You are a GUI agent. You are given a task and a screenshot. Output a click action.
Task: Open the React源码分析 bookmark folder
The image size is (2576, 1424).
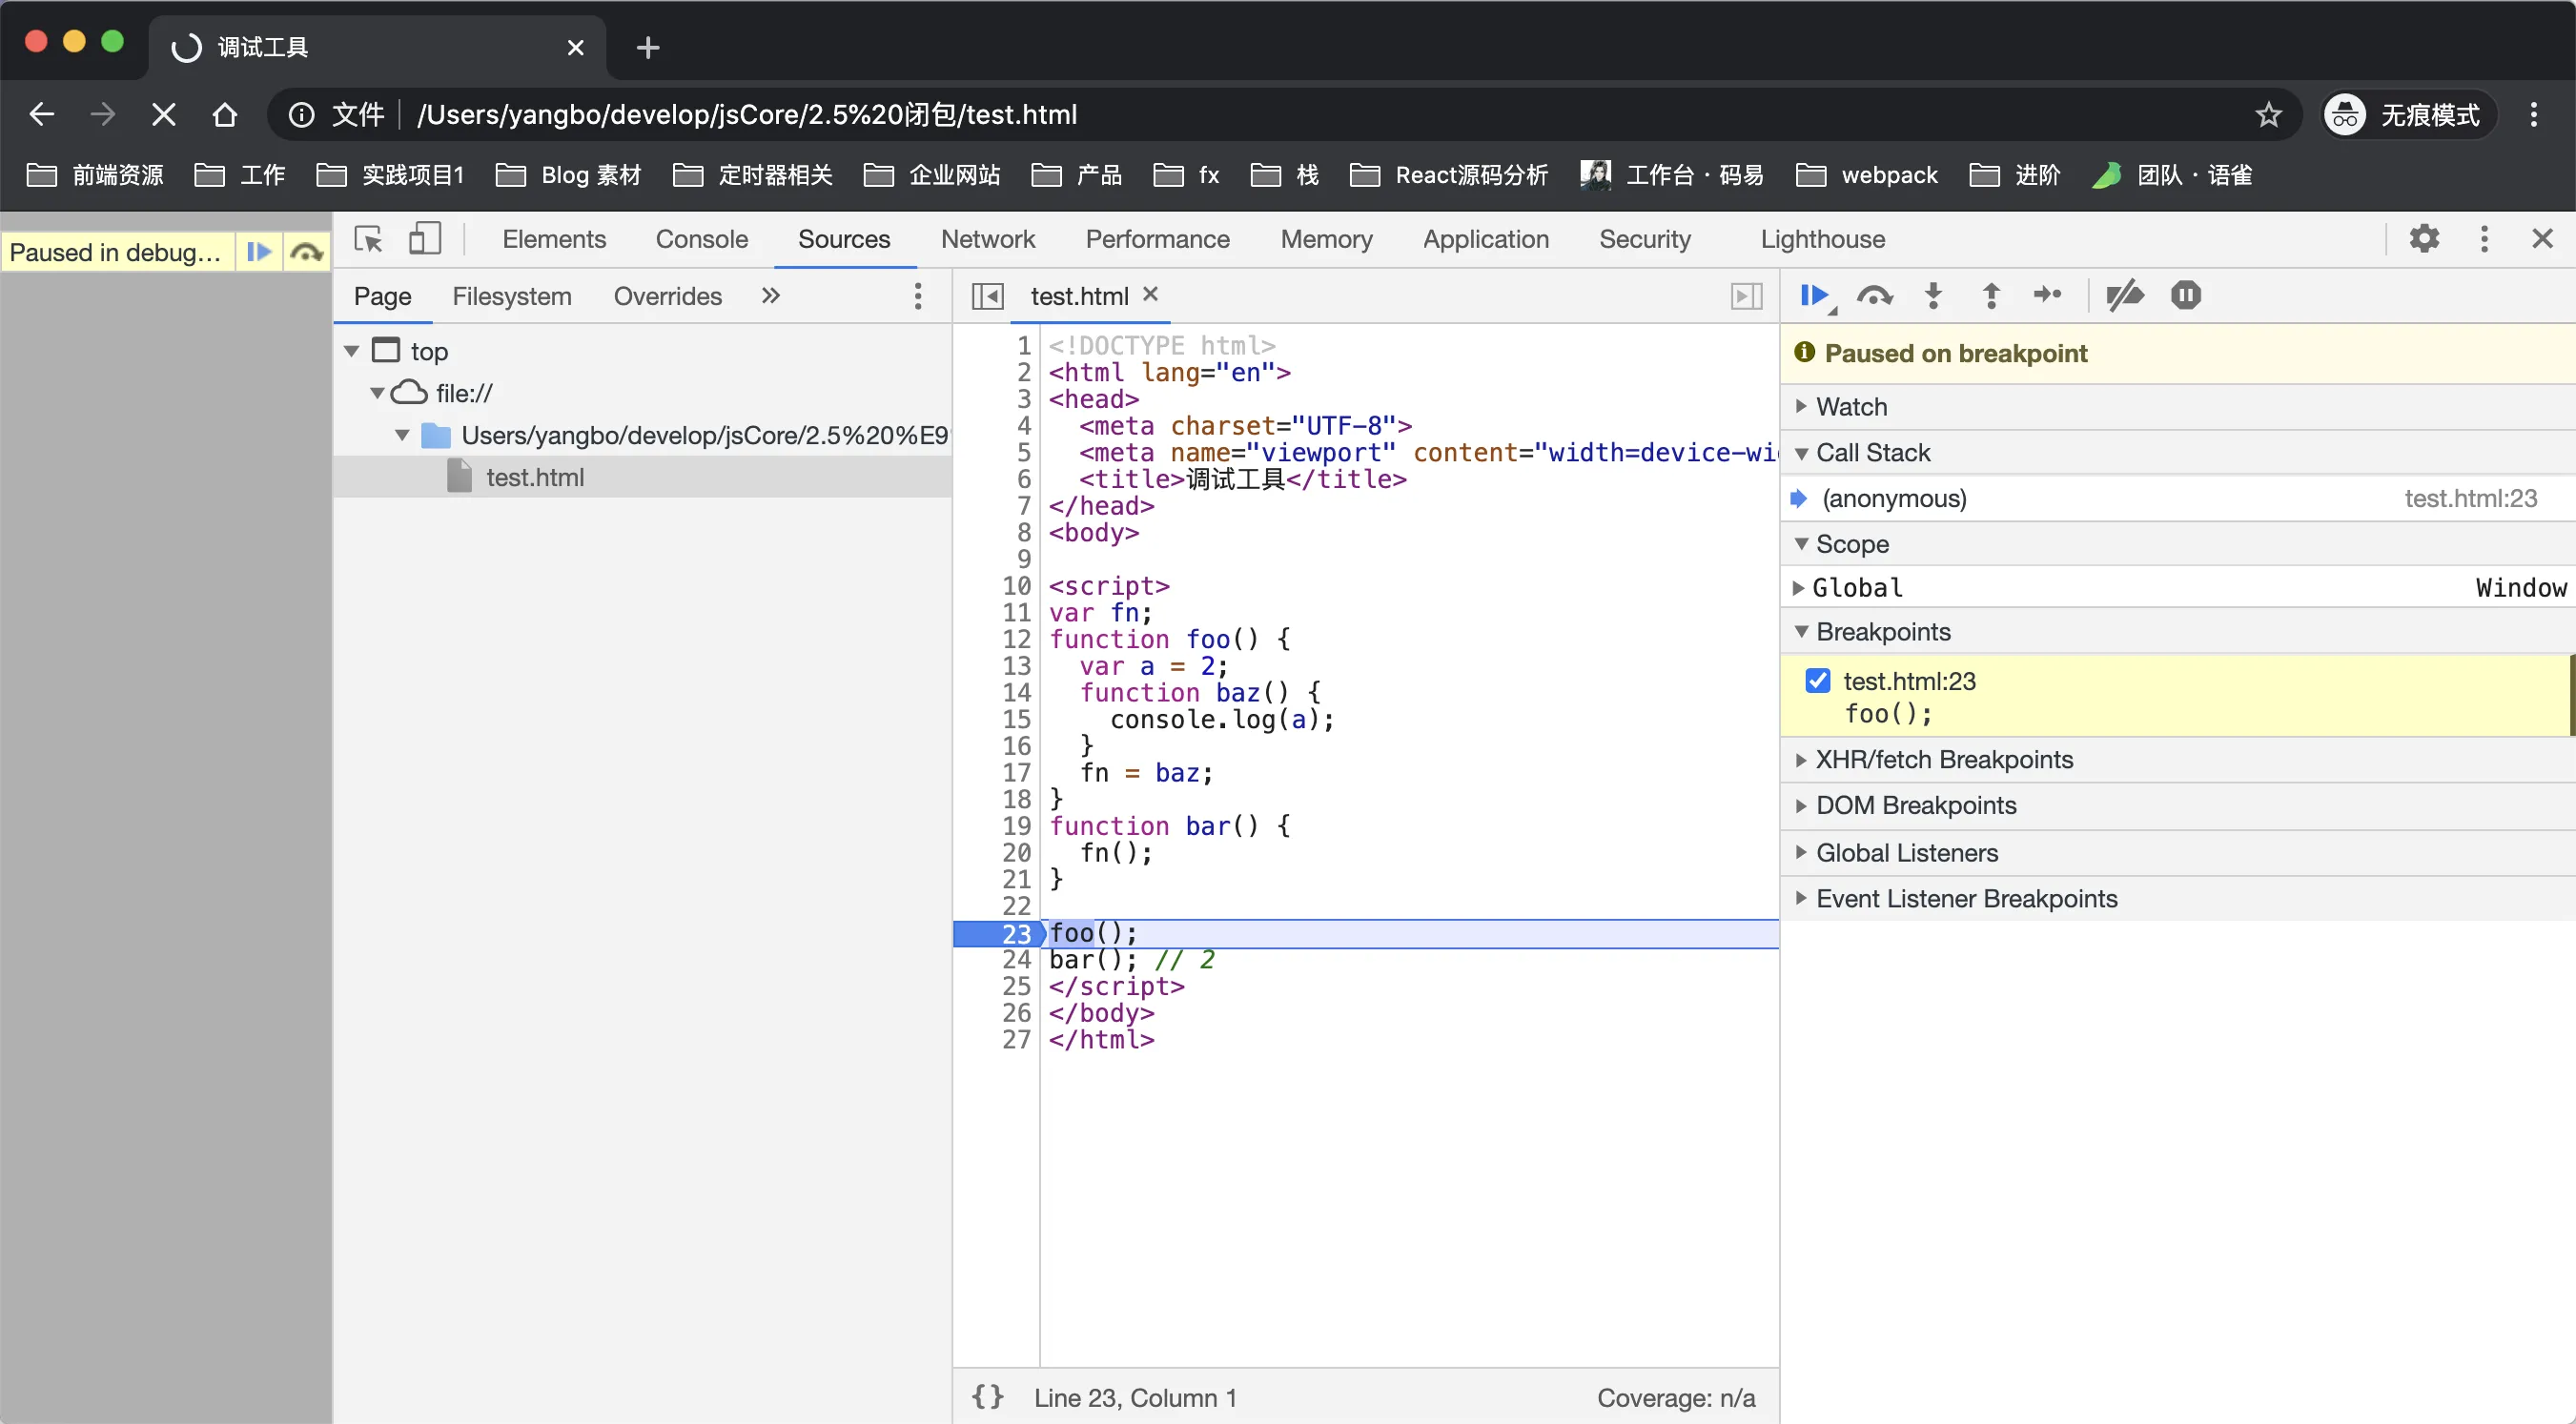pyautogui.click(x=1448, y=175)
